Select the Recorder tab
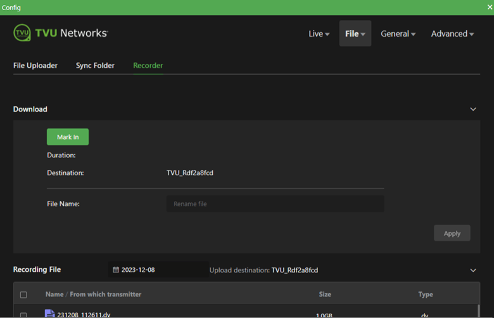This screenshot has width=494, height=318. coord(148,65)
